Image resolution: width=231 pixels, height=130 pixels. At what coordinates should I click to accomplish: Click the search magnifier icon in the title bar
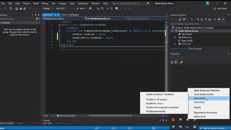[x=148, y=3]
